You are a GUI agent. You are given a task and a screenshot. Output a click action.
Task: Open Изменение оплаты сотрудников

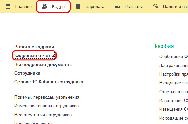[46, 106]
